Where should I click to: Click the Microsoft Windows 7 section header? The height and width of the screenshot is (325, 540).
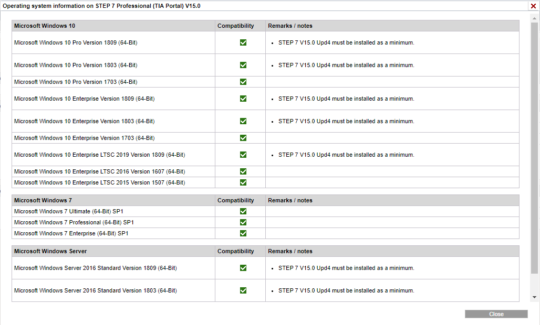[43, 200]
